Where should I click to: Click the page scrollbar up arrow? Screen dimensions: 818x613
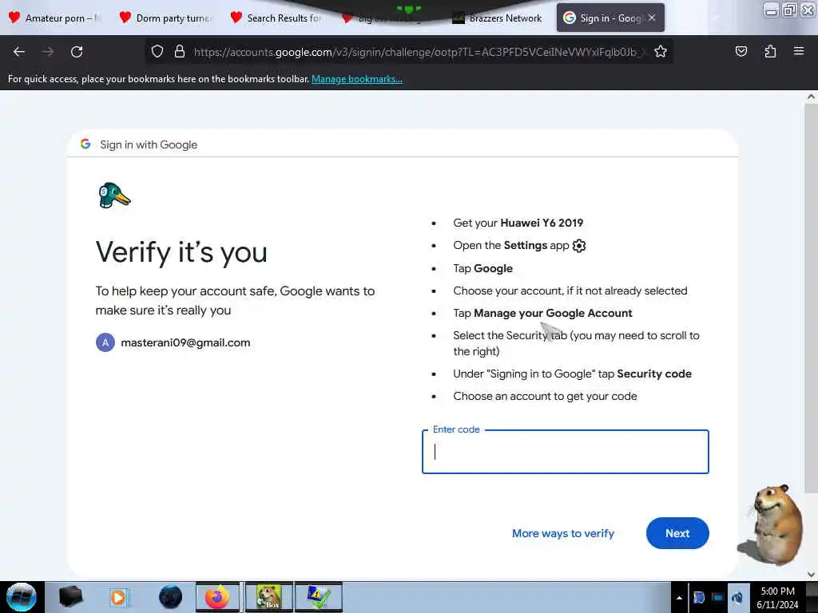(x=810, y=97)
